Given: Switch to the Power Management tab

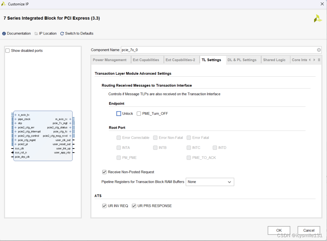Looking at the screenshot, I should 110,60.
